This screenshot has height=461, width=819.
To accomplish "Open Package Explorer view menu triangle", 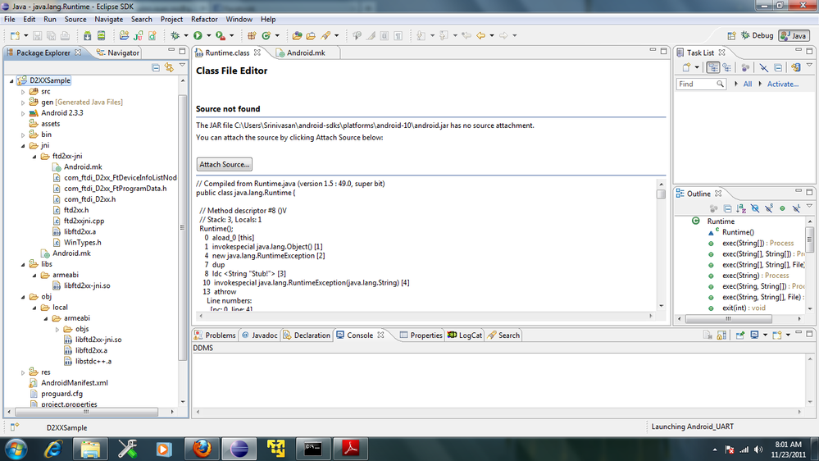I will coord(182,66).
